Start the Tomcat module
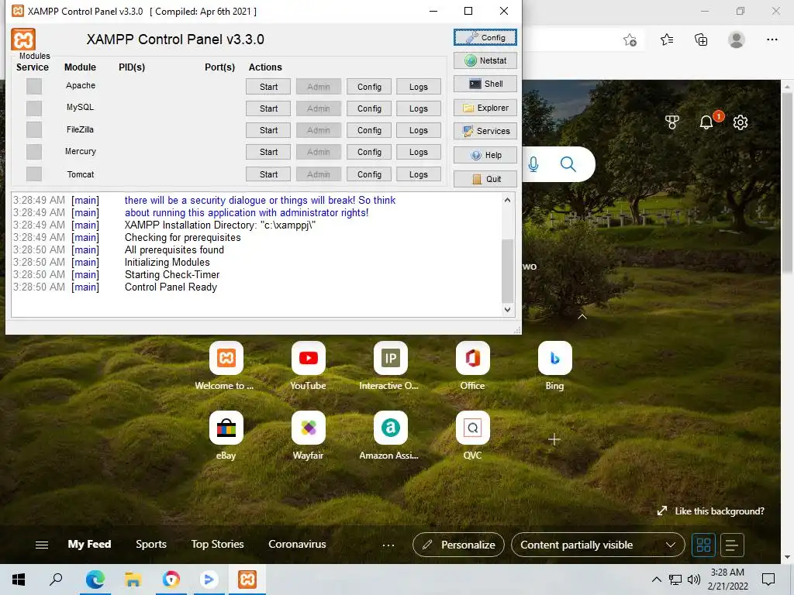 coord(268,174)
